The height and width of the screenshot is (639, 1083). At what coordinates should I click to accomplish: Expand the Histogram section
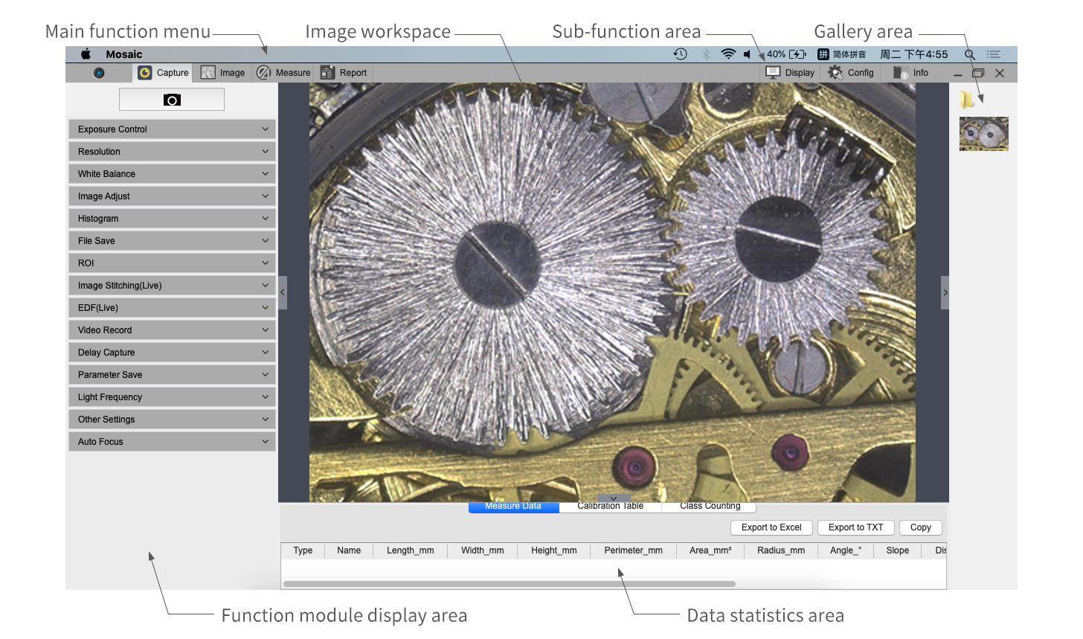172,219
